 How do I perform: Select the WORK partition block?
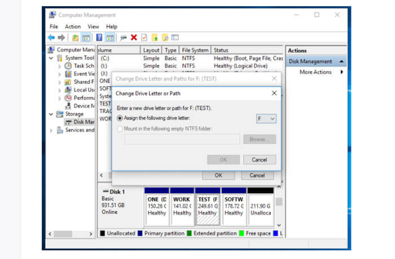point(182,207)
